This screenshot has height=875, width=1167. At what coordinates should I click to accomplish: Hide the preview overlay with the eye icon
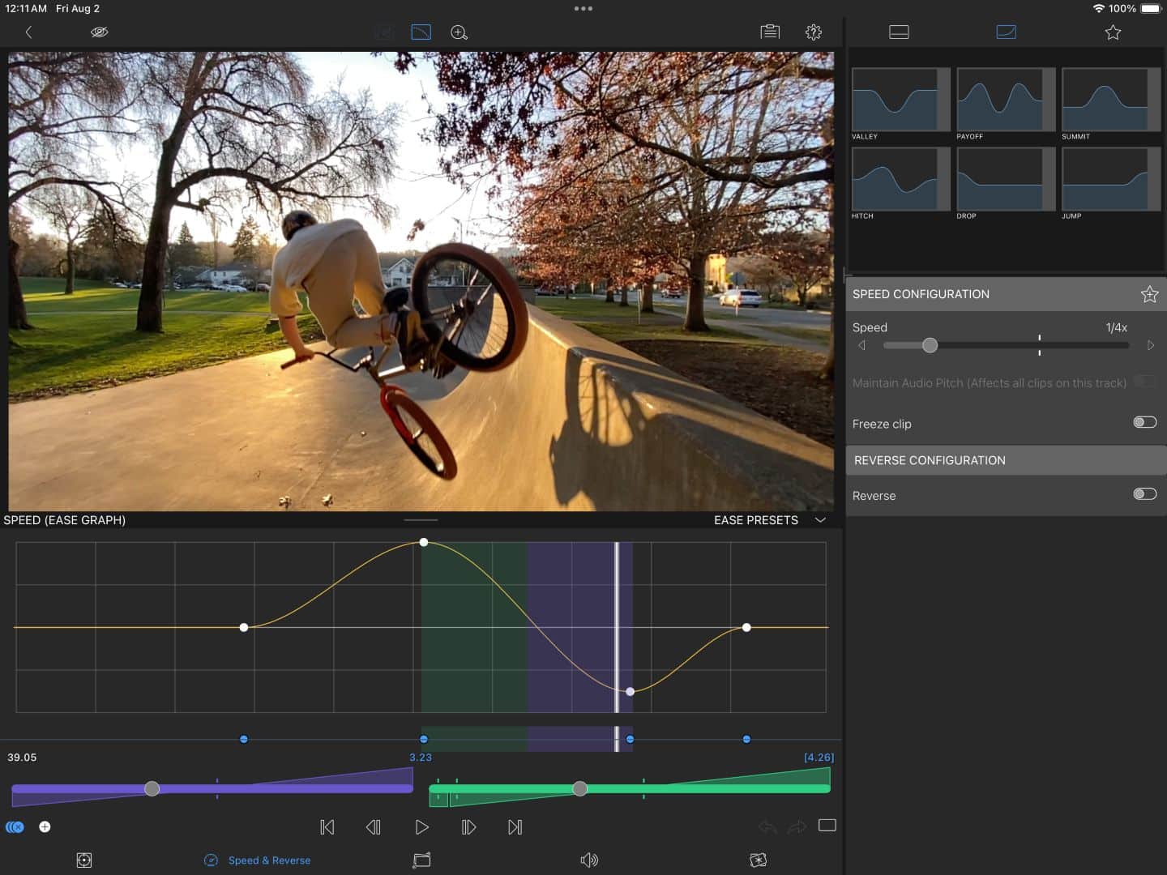coord(99,32)
